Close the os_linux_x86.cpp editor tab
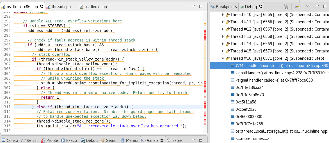 tap(41, 7)
